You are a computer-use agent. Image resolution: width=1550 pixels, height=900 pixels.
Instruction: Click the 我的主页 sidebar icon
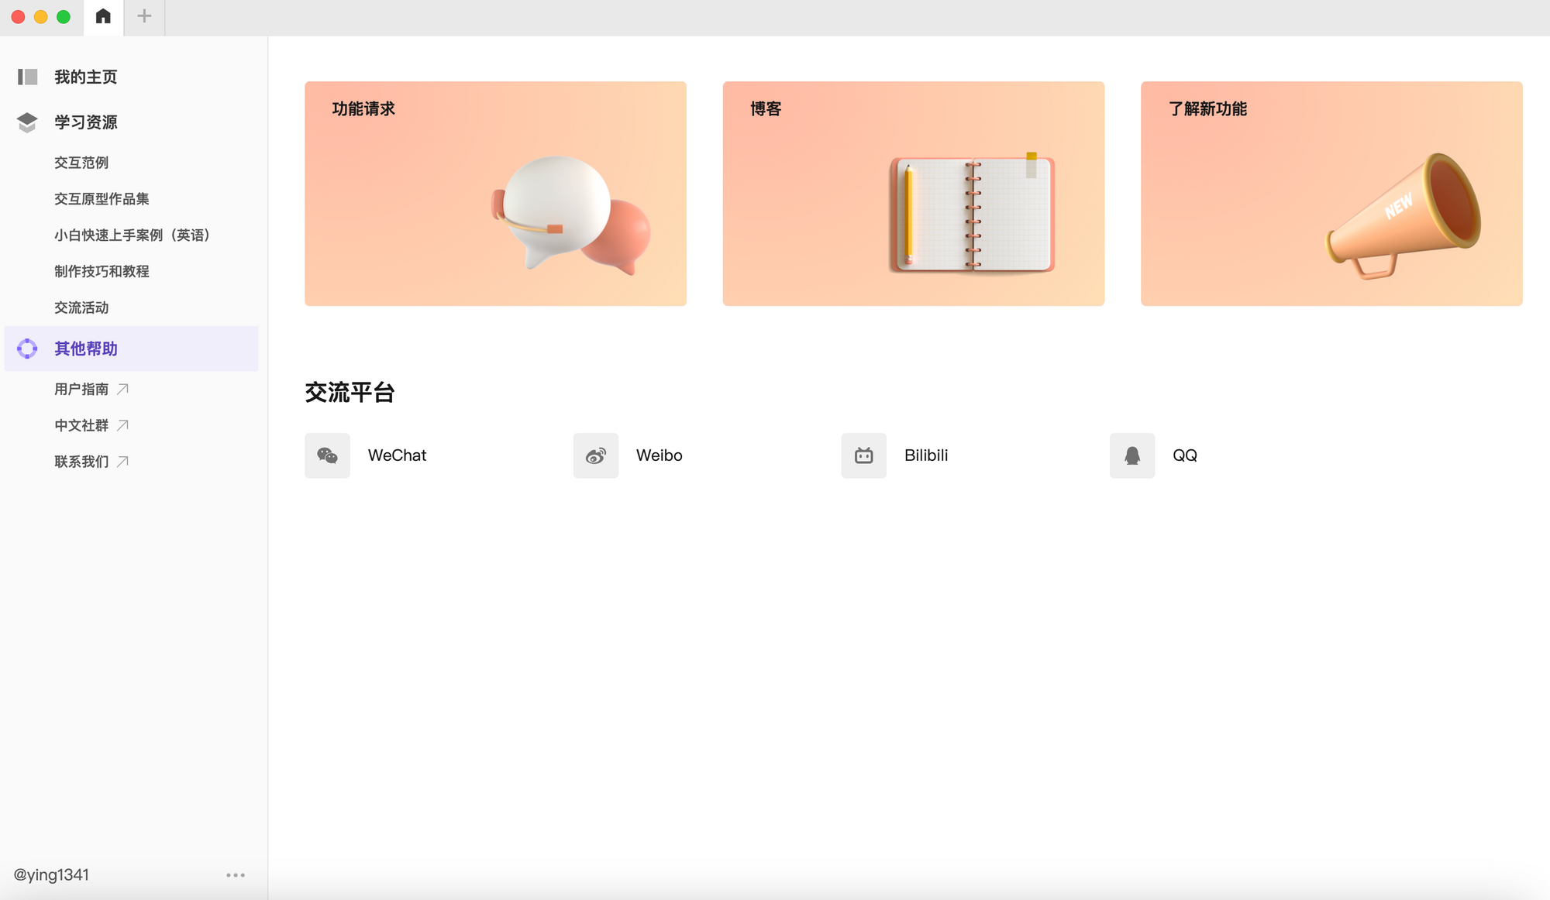click(28, 77)
